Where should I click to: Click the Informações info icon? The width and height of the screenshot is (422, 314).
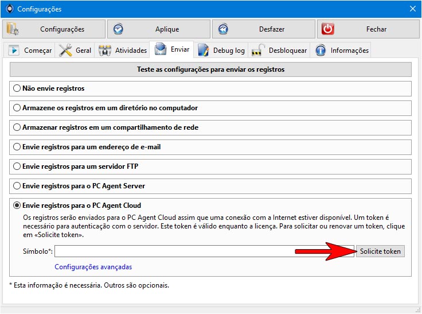click(x=321, y=51)
